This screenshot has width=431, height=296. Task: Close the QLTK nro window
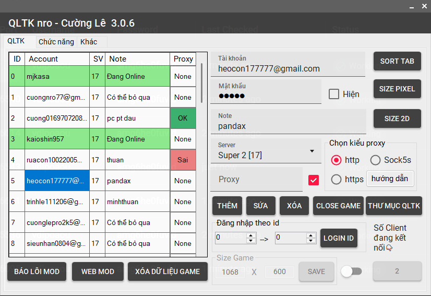(x=424, y=6)
